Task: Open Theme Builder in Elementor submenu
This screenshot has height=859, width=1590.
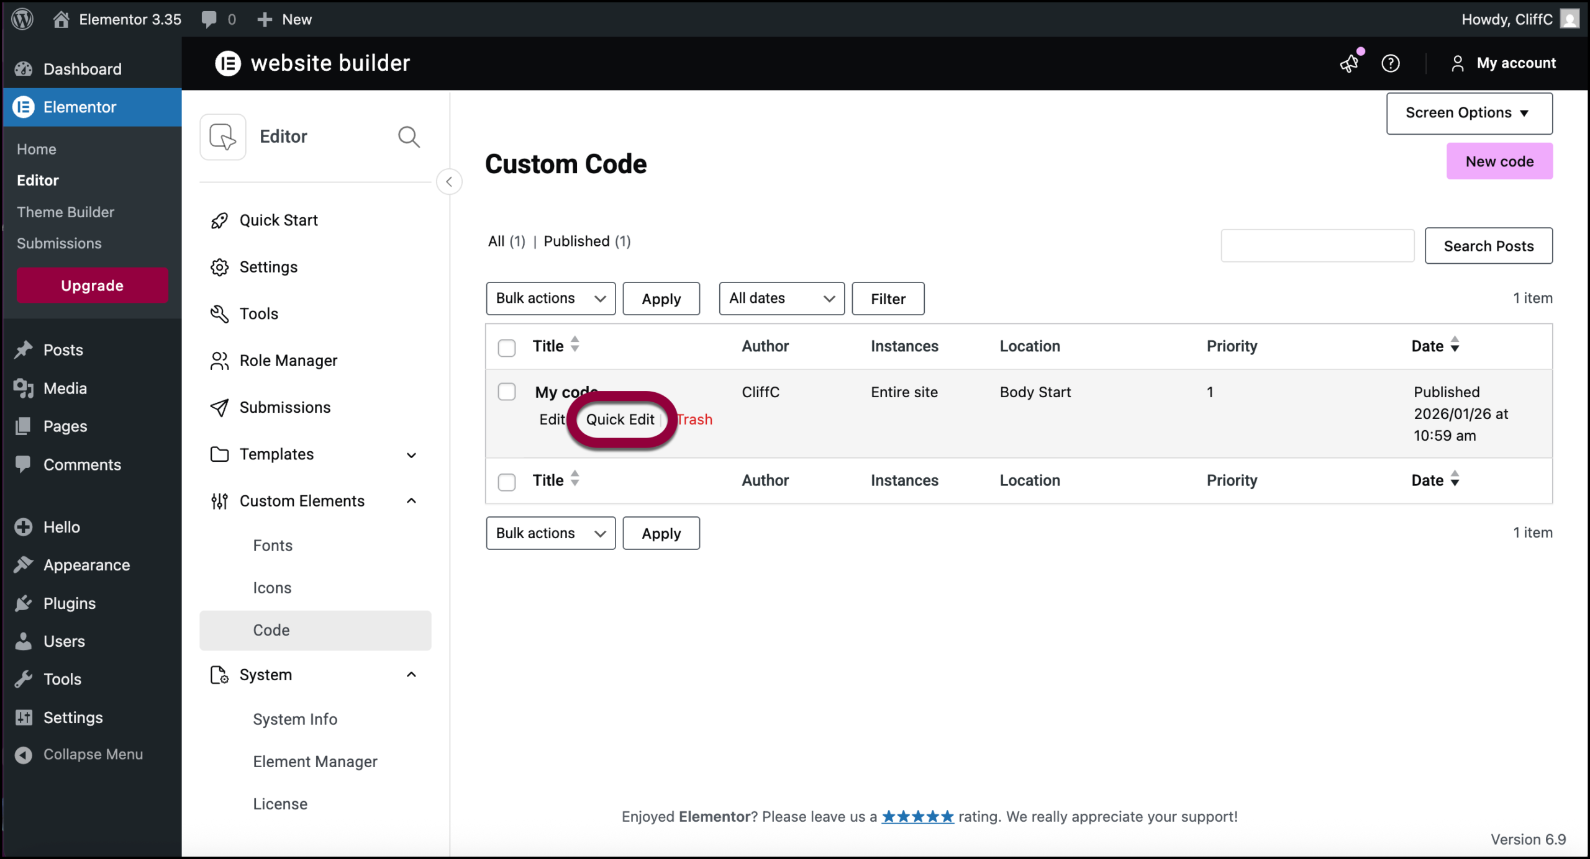Action: point(65,212)
